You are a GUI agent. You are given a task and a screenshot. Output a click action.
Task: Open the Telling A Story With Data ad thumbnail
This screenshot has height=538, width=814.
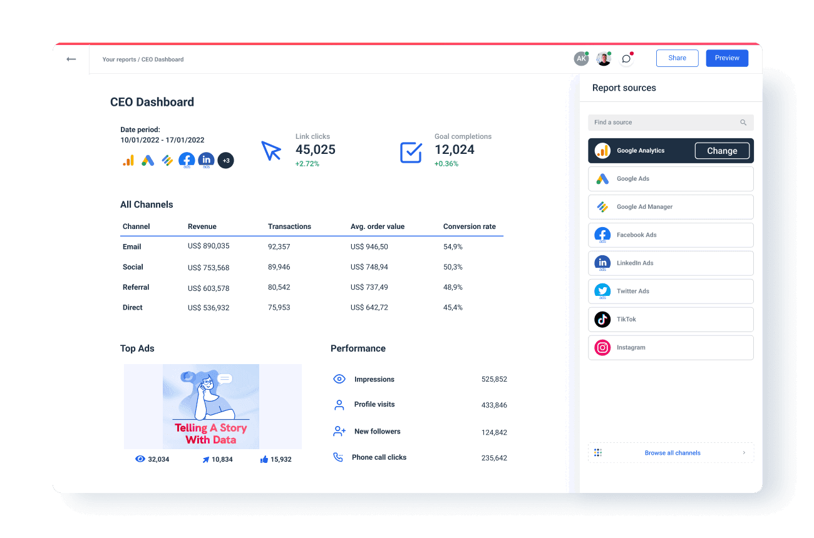[212, 406]
